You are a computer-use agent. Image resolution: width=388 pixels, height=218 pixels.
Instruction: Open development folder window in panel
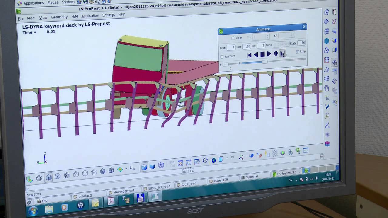tap(124, 191)
